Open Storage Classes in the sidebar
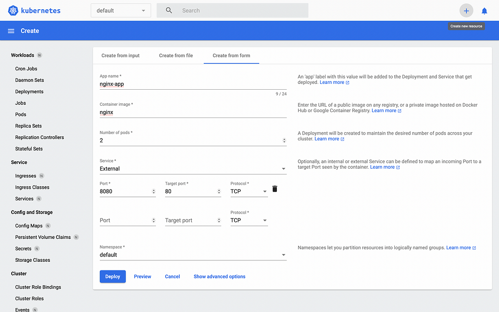Screen dimensions: 499x312 [x=33, y=260]
